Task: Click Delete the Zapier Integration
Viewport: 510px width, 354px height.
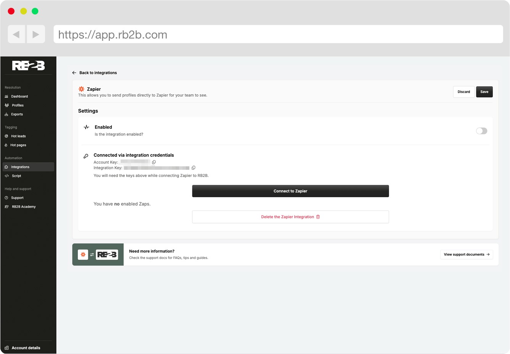Action: [291, 217]
